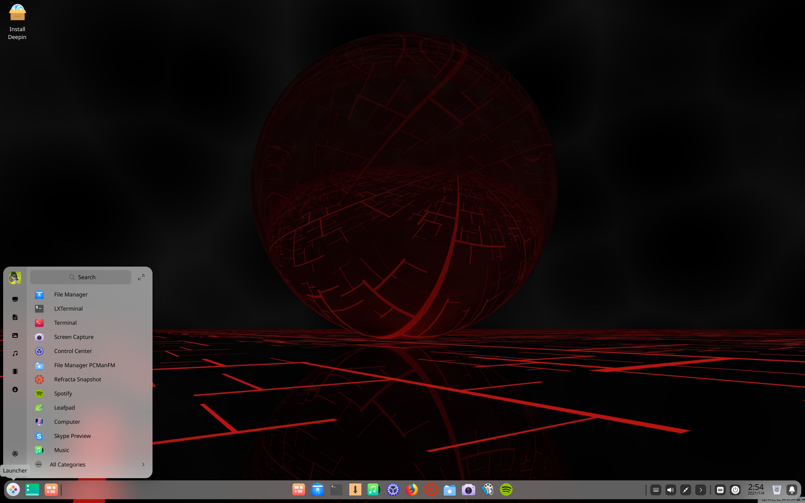Open Documents shortcut in launcher sidebar
The height and width of the screenshot is (503, 805).
coord(15,318)
